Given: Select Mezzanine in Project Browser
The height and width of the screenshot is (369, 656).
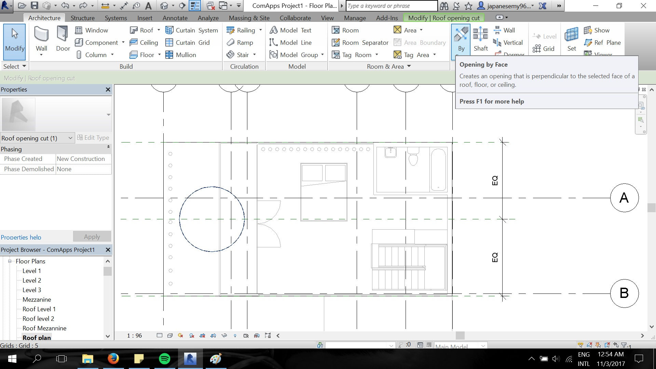Looking at the screenshot, I should [x=37, y=299].
